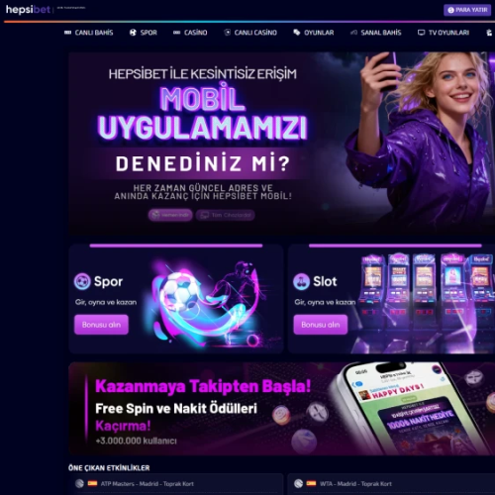Click 'Gir, oyna ve kazan' on Slot card

point(325,302)
